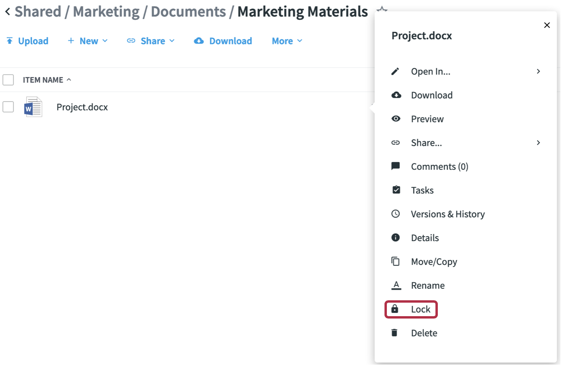562x367 pixels.
Task: Choose Details from the file menu
Action: coord(426,238)
